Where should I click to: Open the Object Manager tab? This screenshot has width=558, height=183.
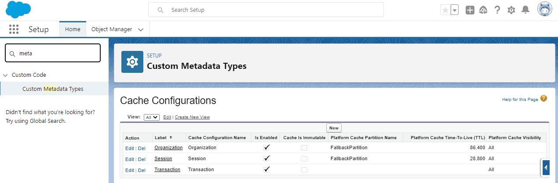point(112,29)
